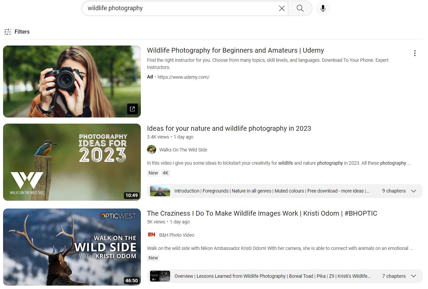This screenshot has width=428, height=289.
Task: Open Walks On The Wild Side channel avatar
Action: point(151,150)
